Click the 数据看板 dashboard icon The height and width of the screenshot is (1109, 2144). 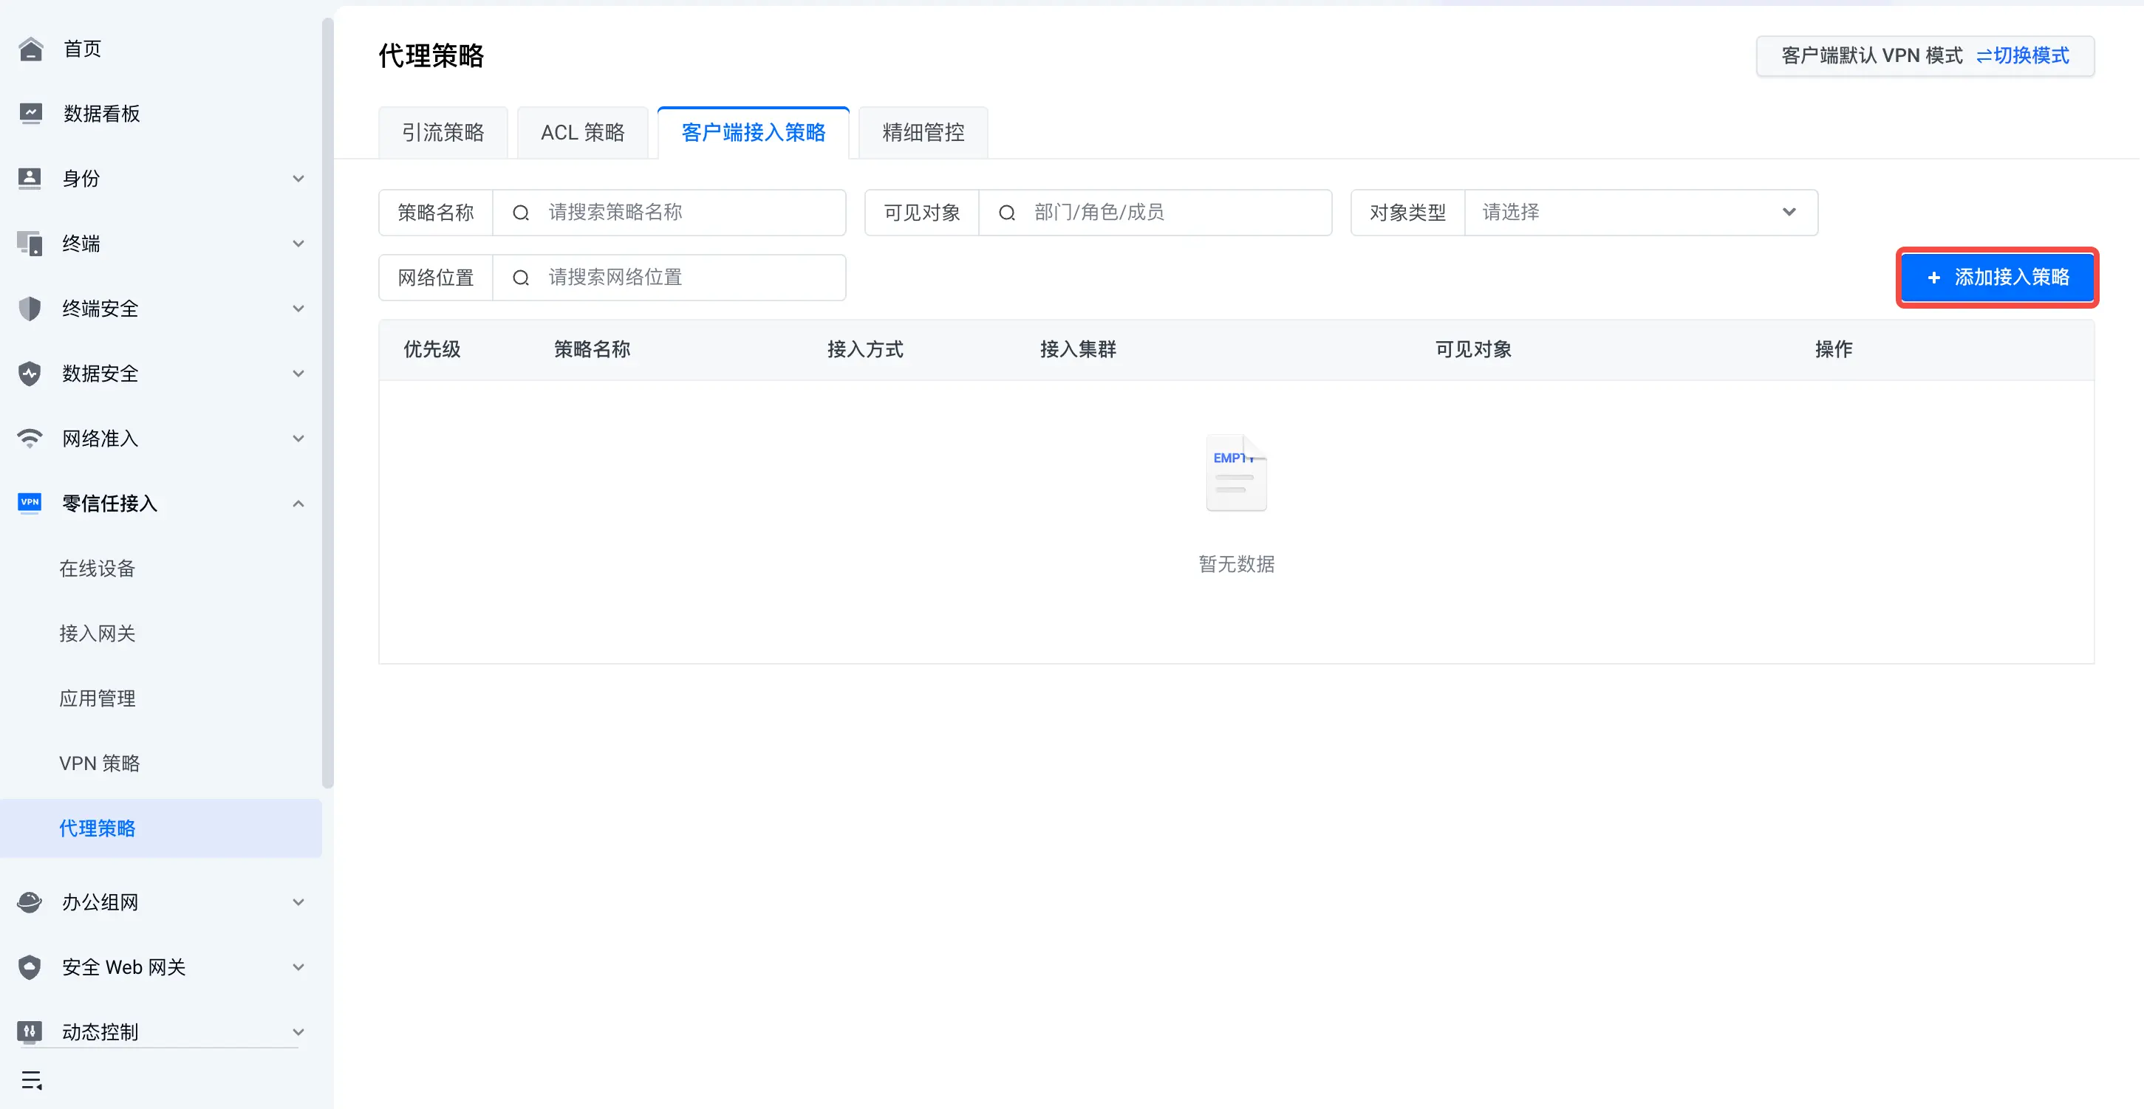point(30,113)
